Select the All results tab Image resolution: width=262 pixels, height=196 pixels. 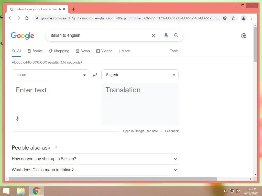pyautogui.click(x=16, y=51)
